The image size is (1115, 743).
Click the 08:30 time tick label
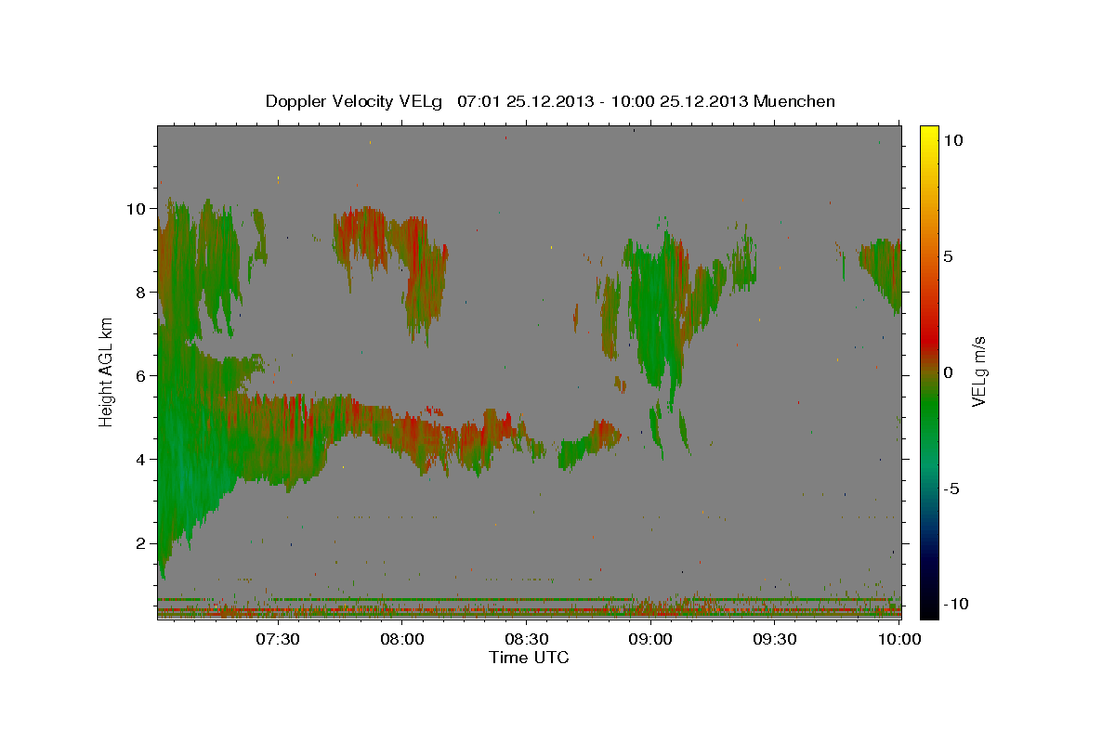(x=526, y=639)
